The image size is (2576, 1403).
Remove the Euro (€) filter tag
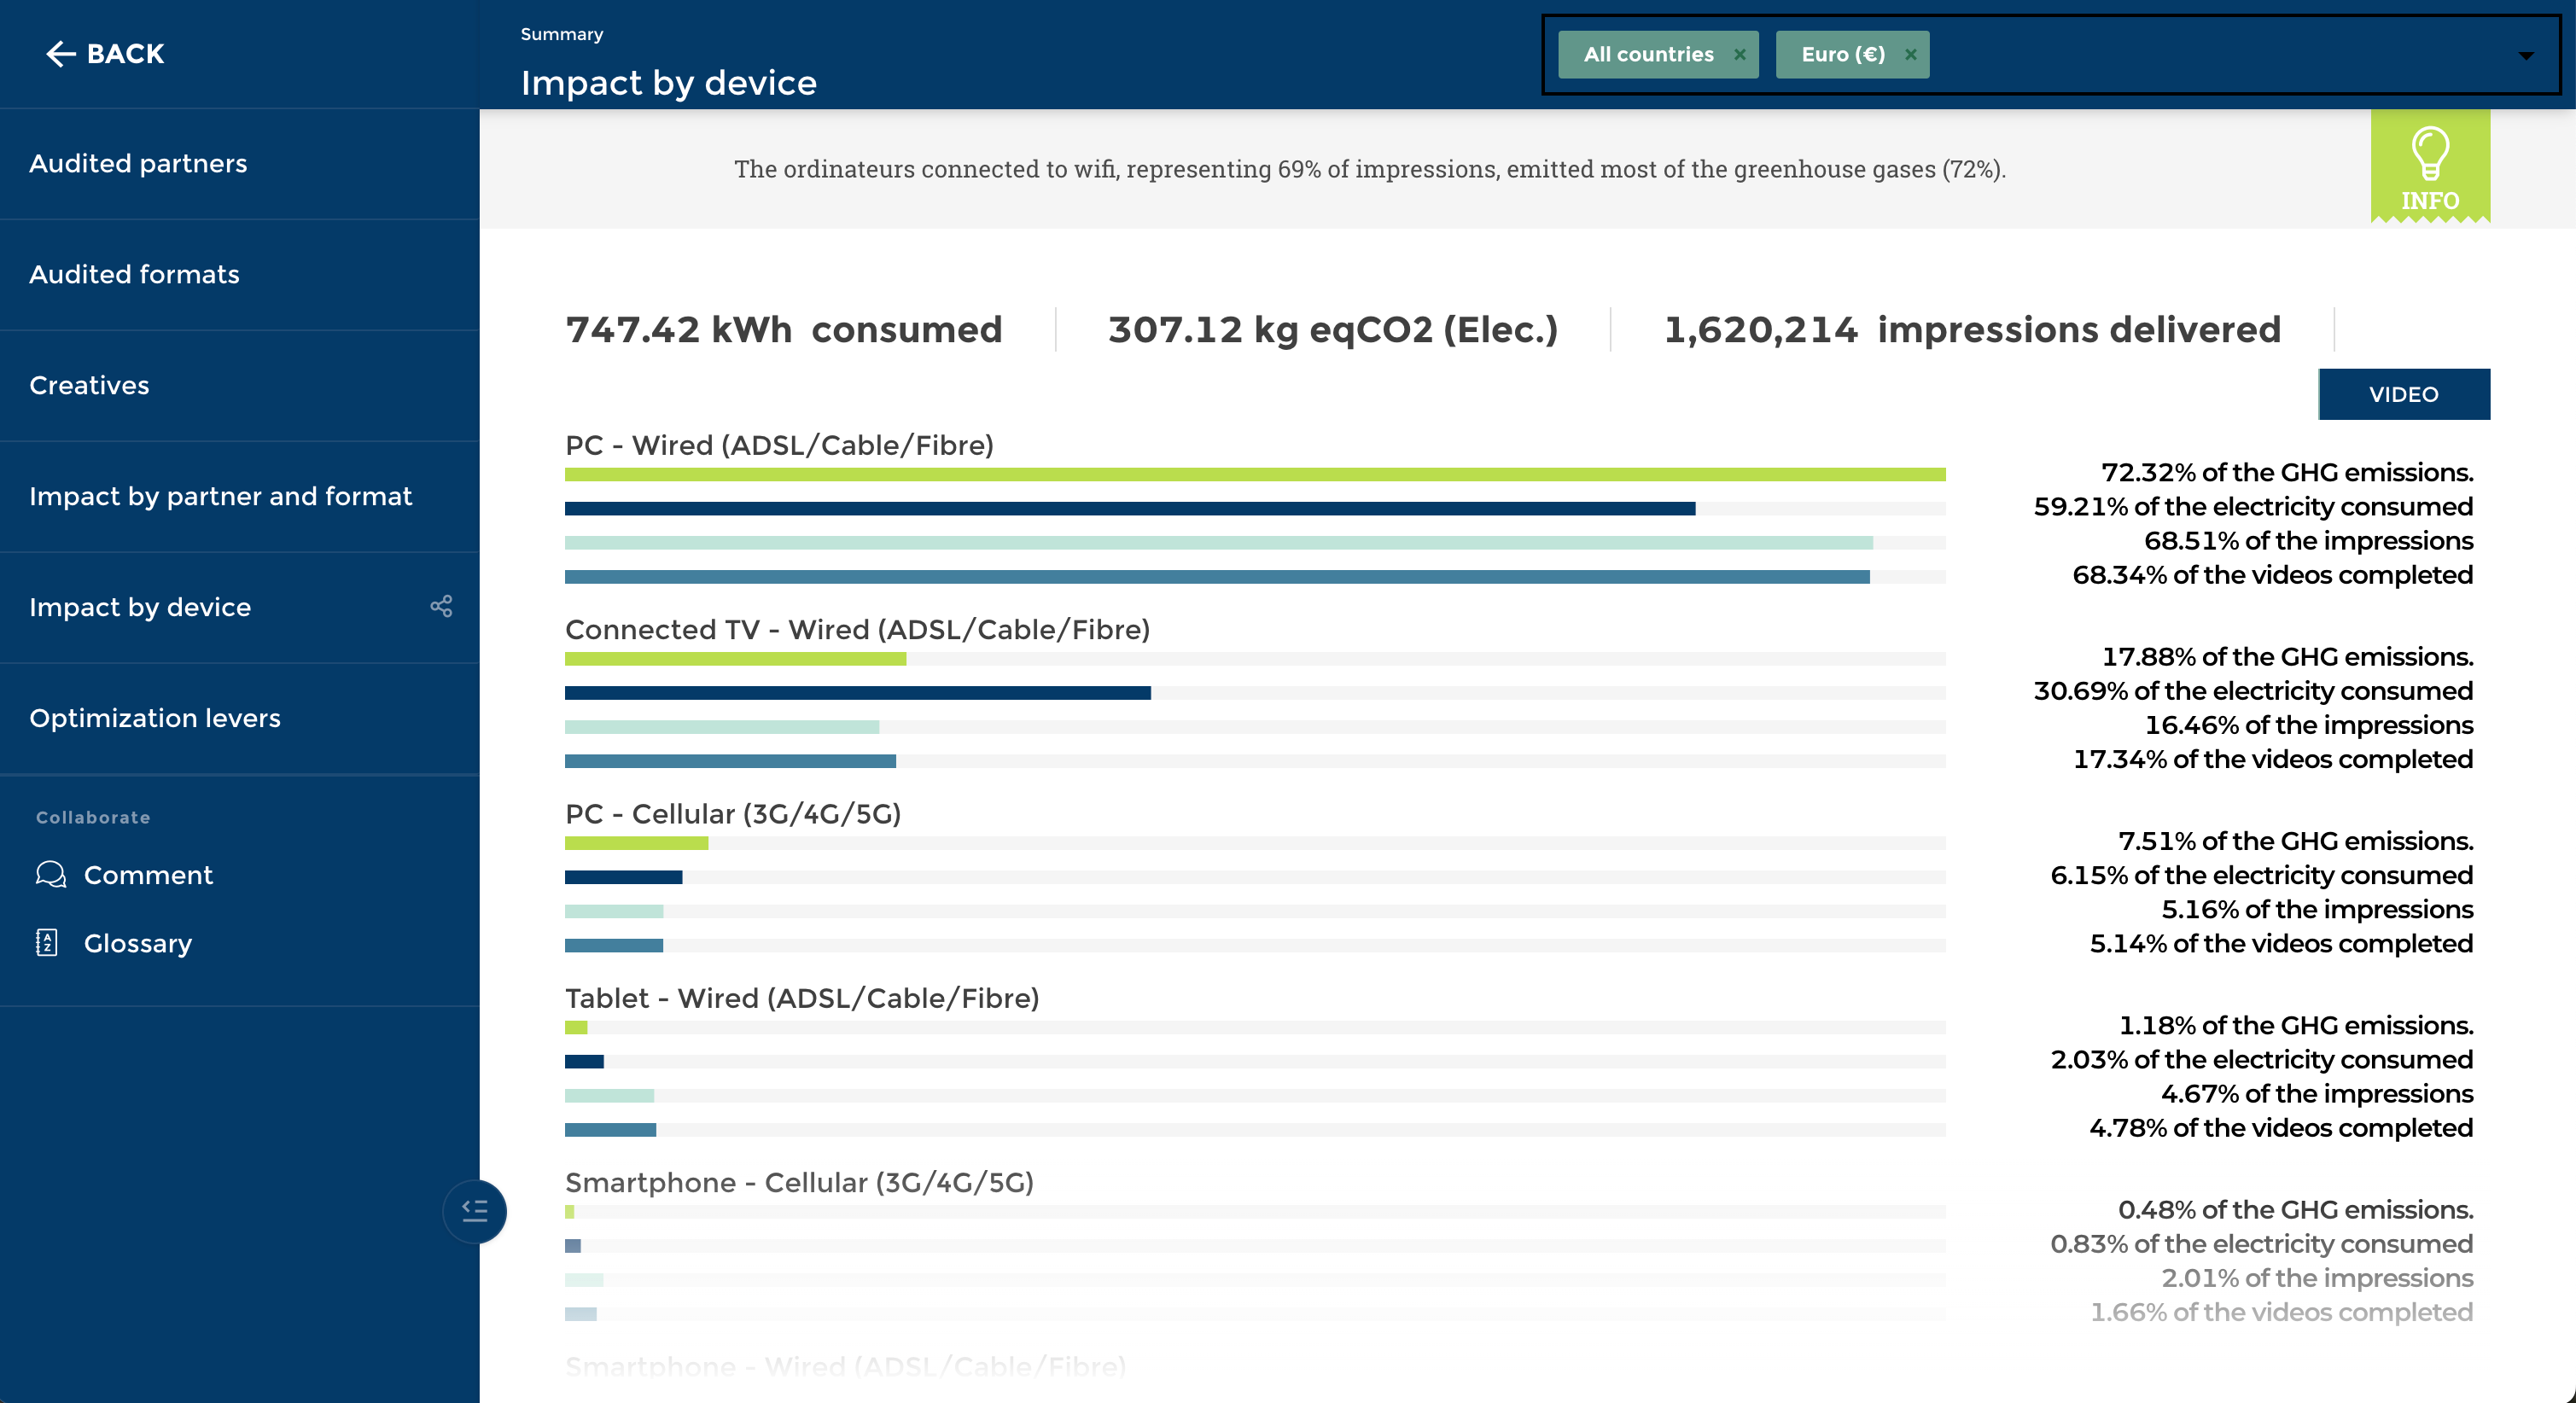point(1910,55)
